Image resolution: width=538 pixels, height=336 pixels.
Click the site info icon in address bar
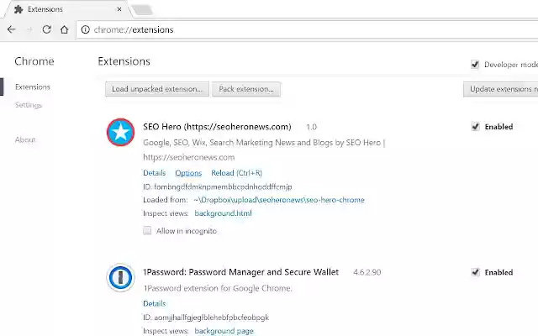pos(85,30)
